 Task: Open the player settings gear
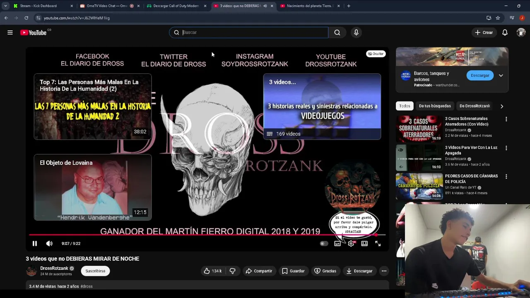351,243
